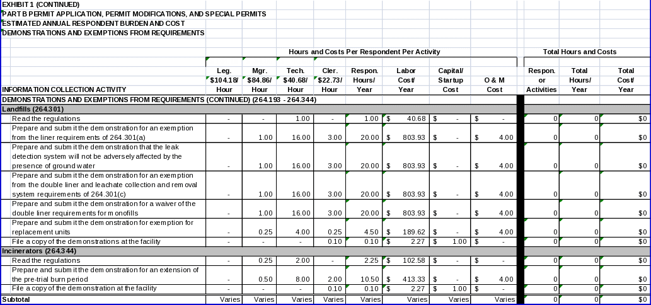Click the Total Cost/Year cell in Subtotal row
651x305 pixels.
coord(625,299)
